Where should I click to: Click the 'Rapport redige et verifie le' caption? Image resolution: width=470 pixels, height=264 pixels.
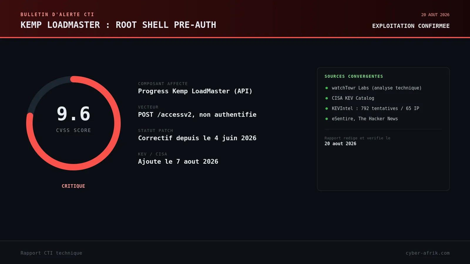(357, 138)
